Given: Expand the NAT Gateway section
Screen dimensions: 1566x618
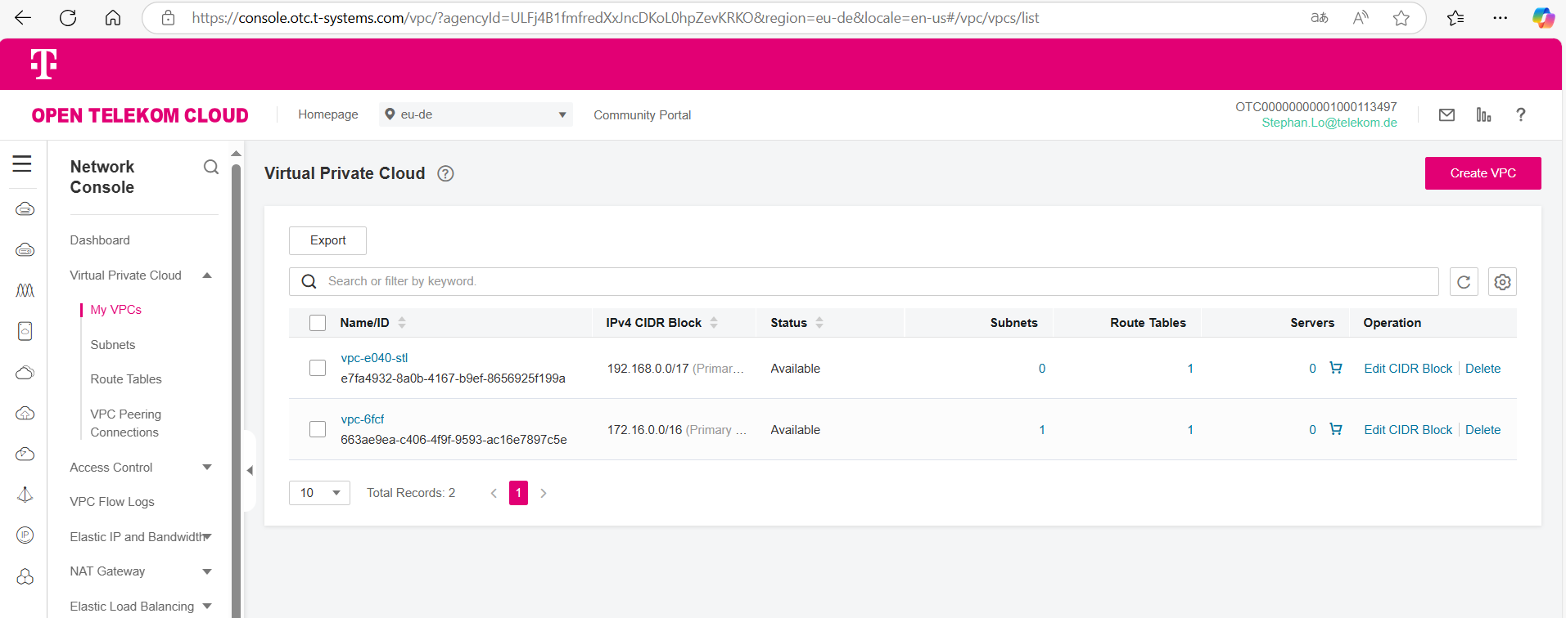Looking at the screenshot, I should tap(207, 571).
